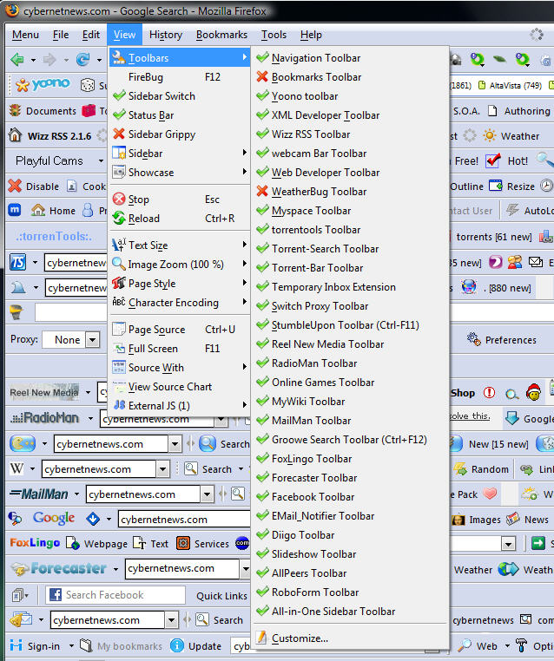Click the Resize icon in developer toolbar
The image size is (554, 661).
(x=496, y=187)
